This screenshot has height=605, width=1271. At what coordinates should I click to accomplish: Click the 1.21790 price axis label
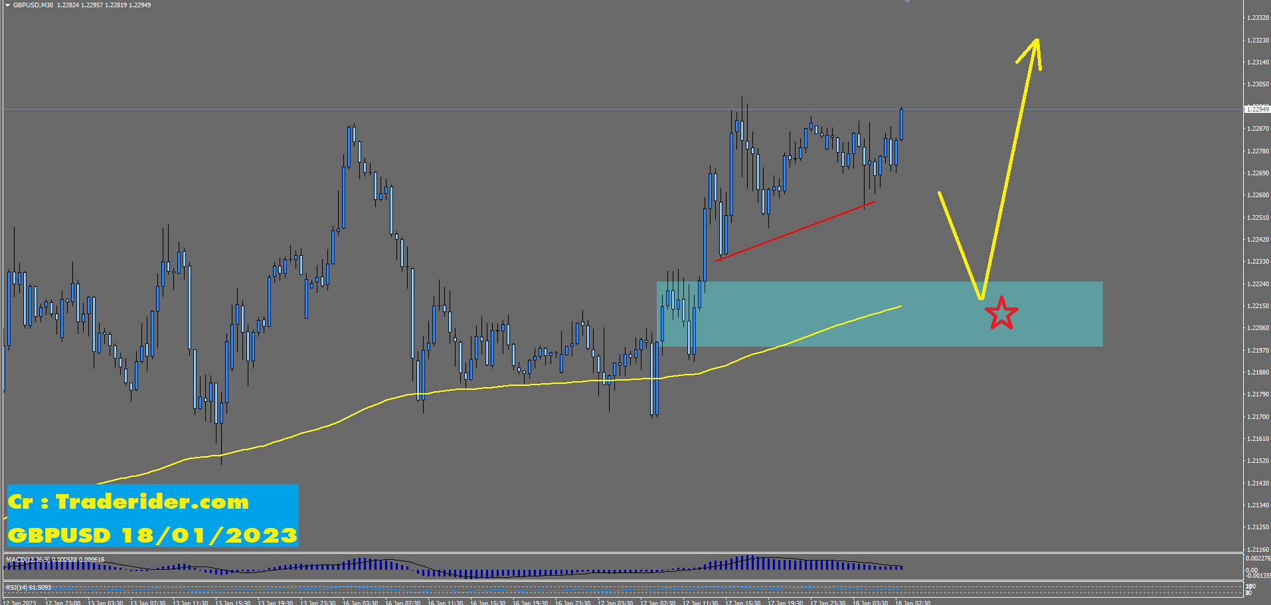1258,394
